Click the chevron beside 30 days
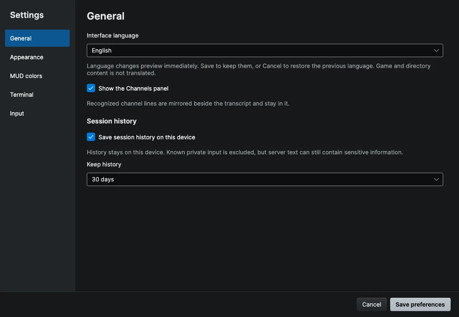The image size is (459, 317). click(436, 179)
